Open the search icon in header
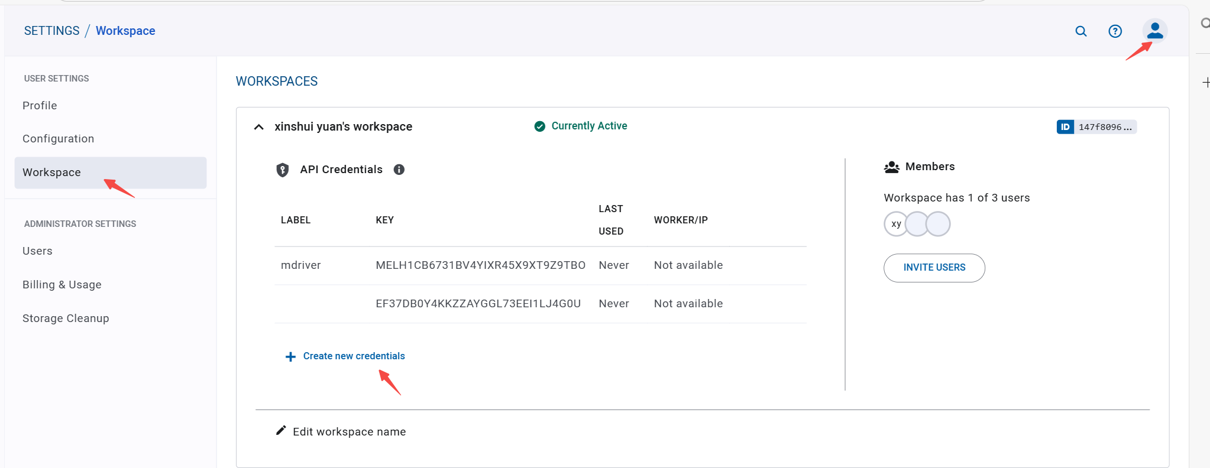The width and height of the screenshot is (1210, 468). click(1080, 31)
